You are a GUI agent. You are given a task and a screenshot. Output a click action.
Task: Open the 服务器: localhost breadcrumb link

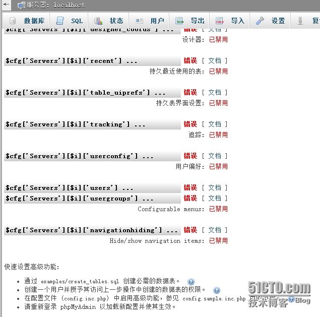tap(55, 5)
